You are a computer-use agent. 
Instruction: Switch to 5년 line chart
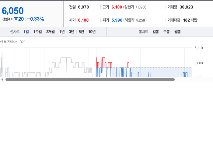(81, 32)
